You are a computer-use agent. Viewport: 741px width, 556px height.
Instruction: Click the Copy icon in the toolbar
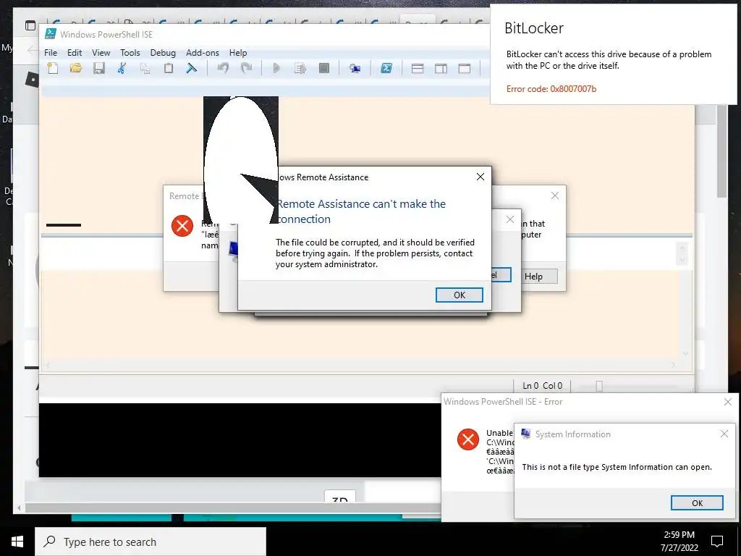point(145,69)
